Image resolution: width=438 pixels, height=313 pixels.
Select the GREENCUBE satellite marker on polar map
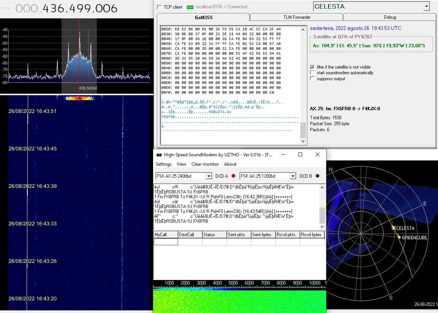pyautogui.click(x=399, y=237)
